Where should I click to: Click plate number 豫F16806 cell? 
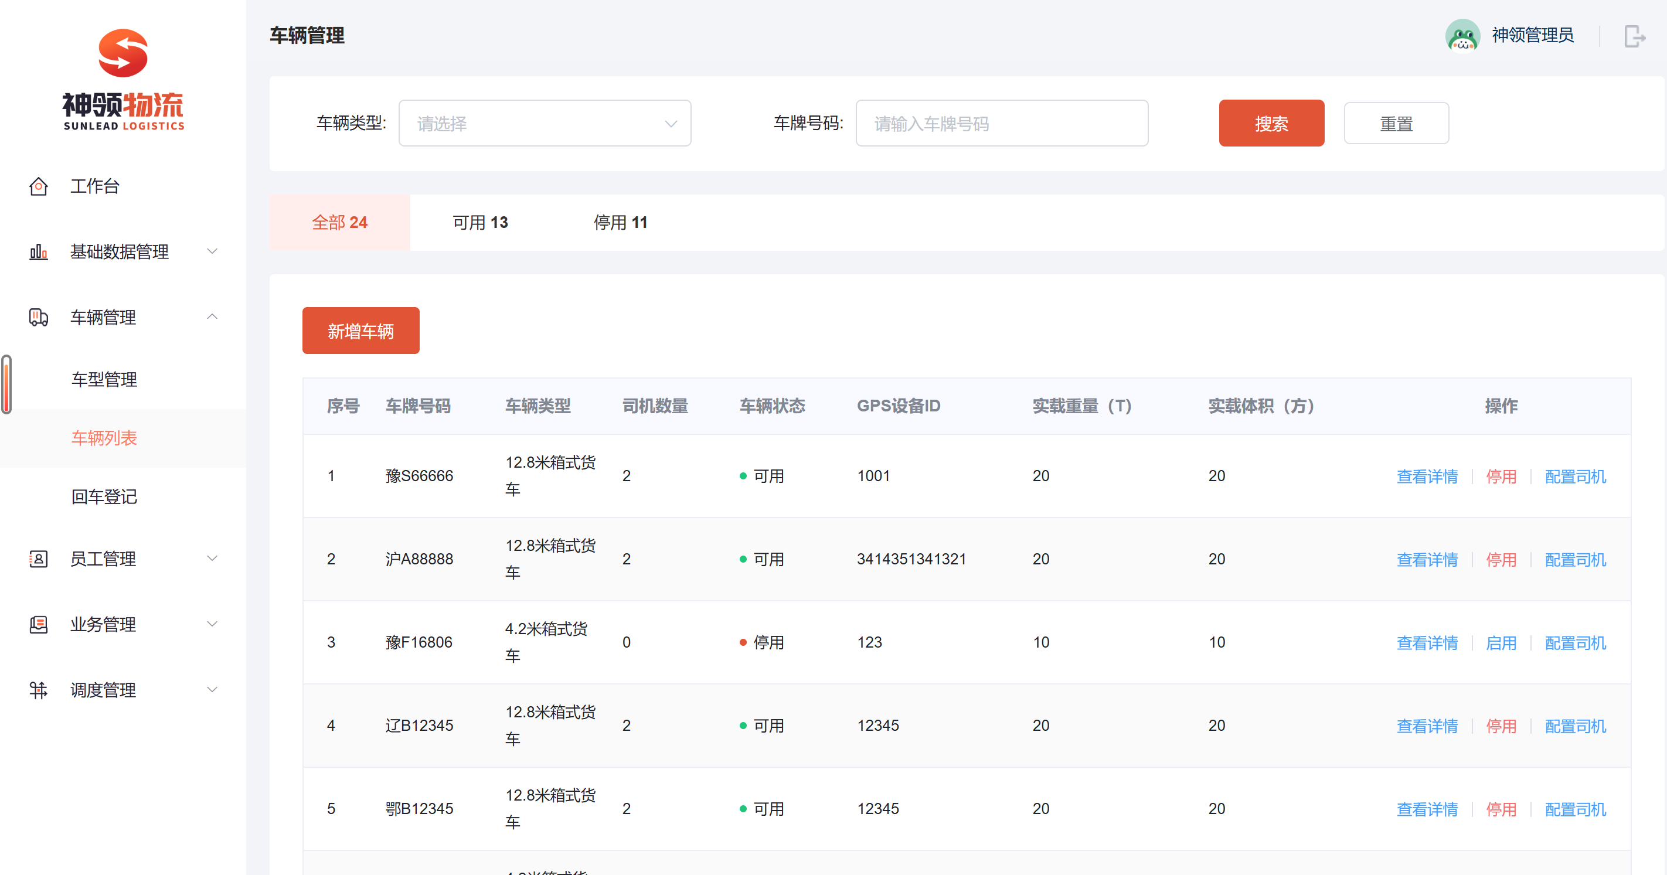(419, 643)
